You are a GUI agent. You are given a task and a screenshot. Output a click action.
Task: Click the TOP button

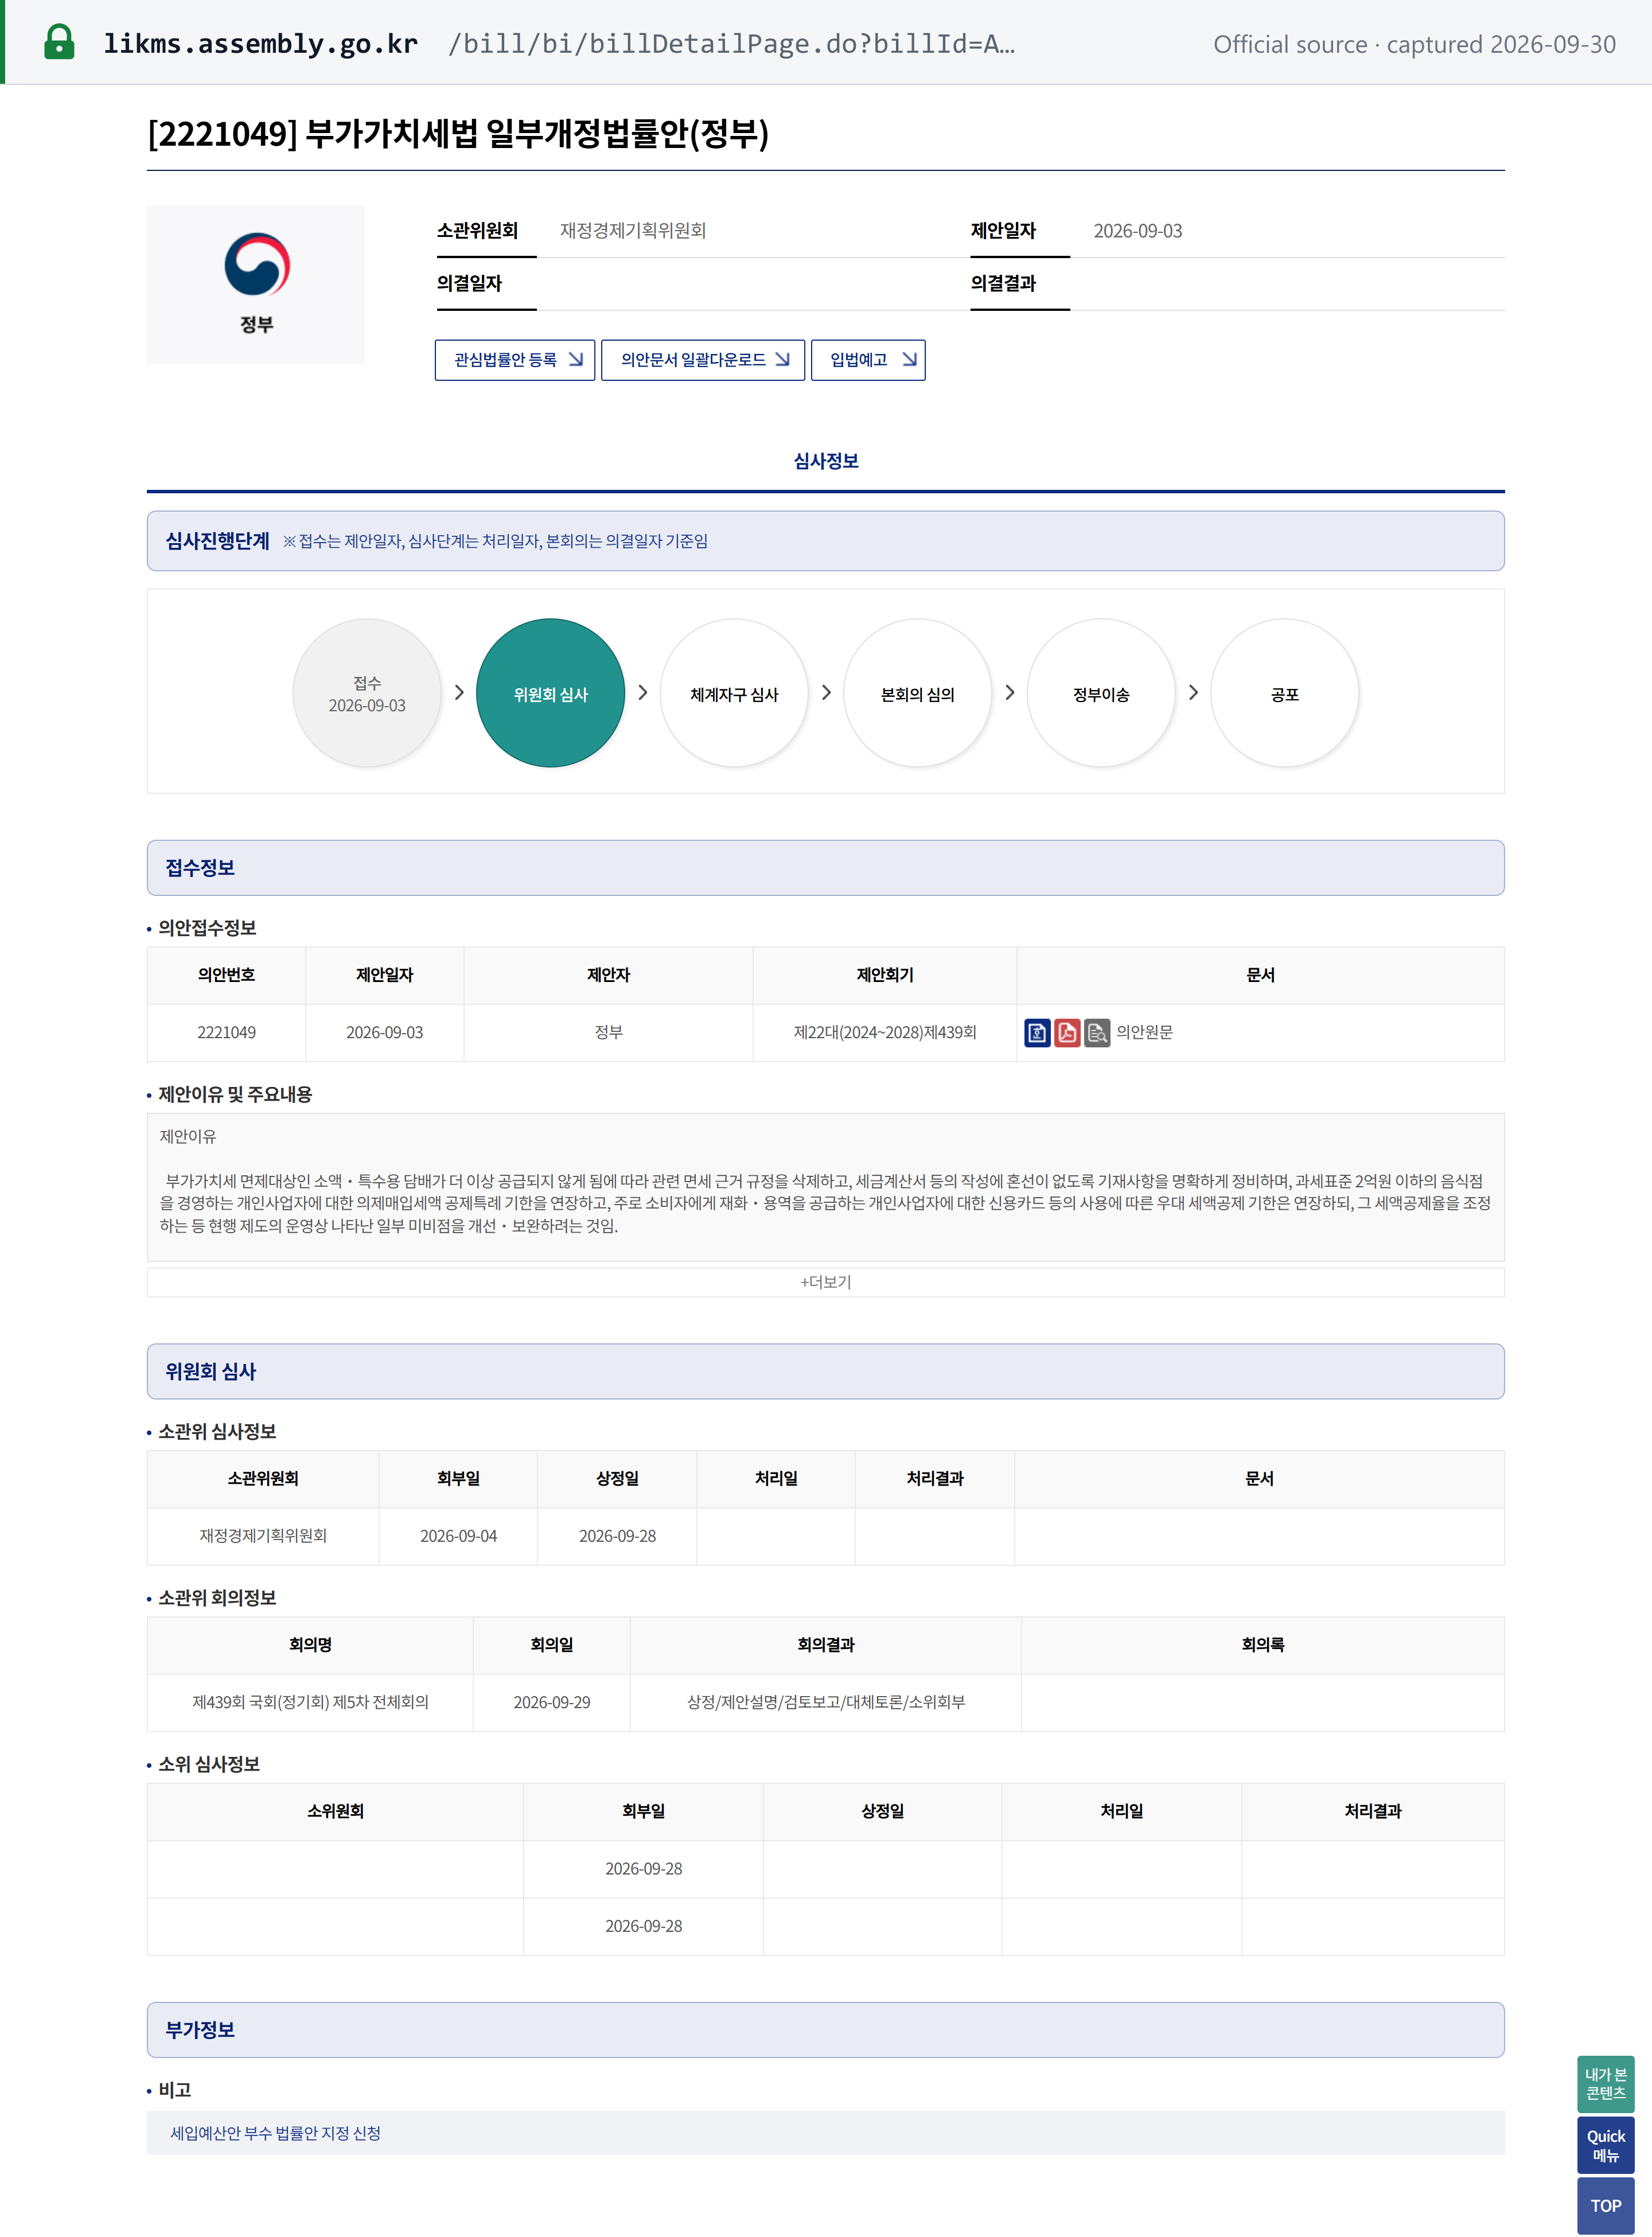click(1606, 2206)
